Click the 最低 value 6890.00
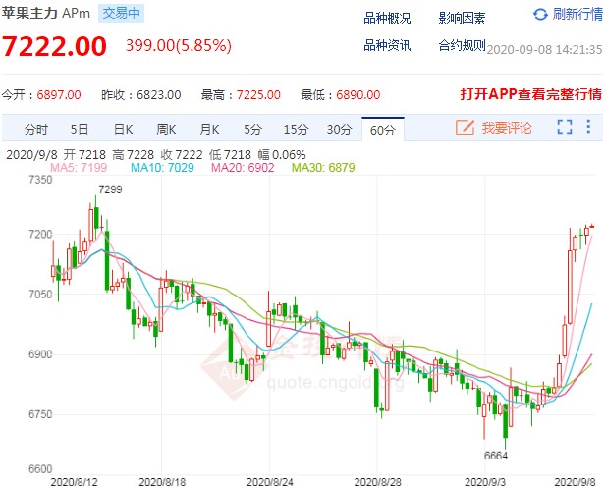604x486 pixels. (x=358, y=94)
